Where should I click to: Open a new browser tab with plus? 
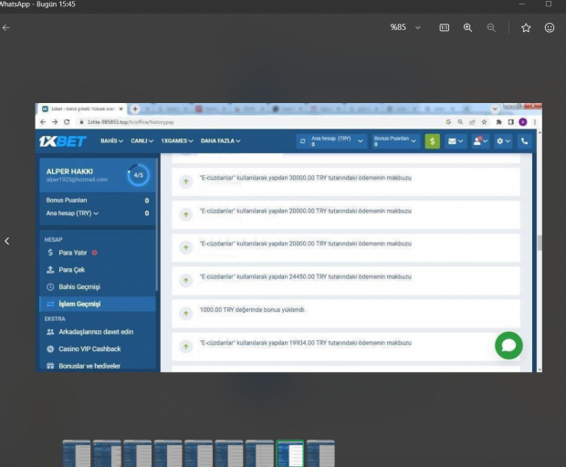(135, 109)
